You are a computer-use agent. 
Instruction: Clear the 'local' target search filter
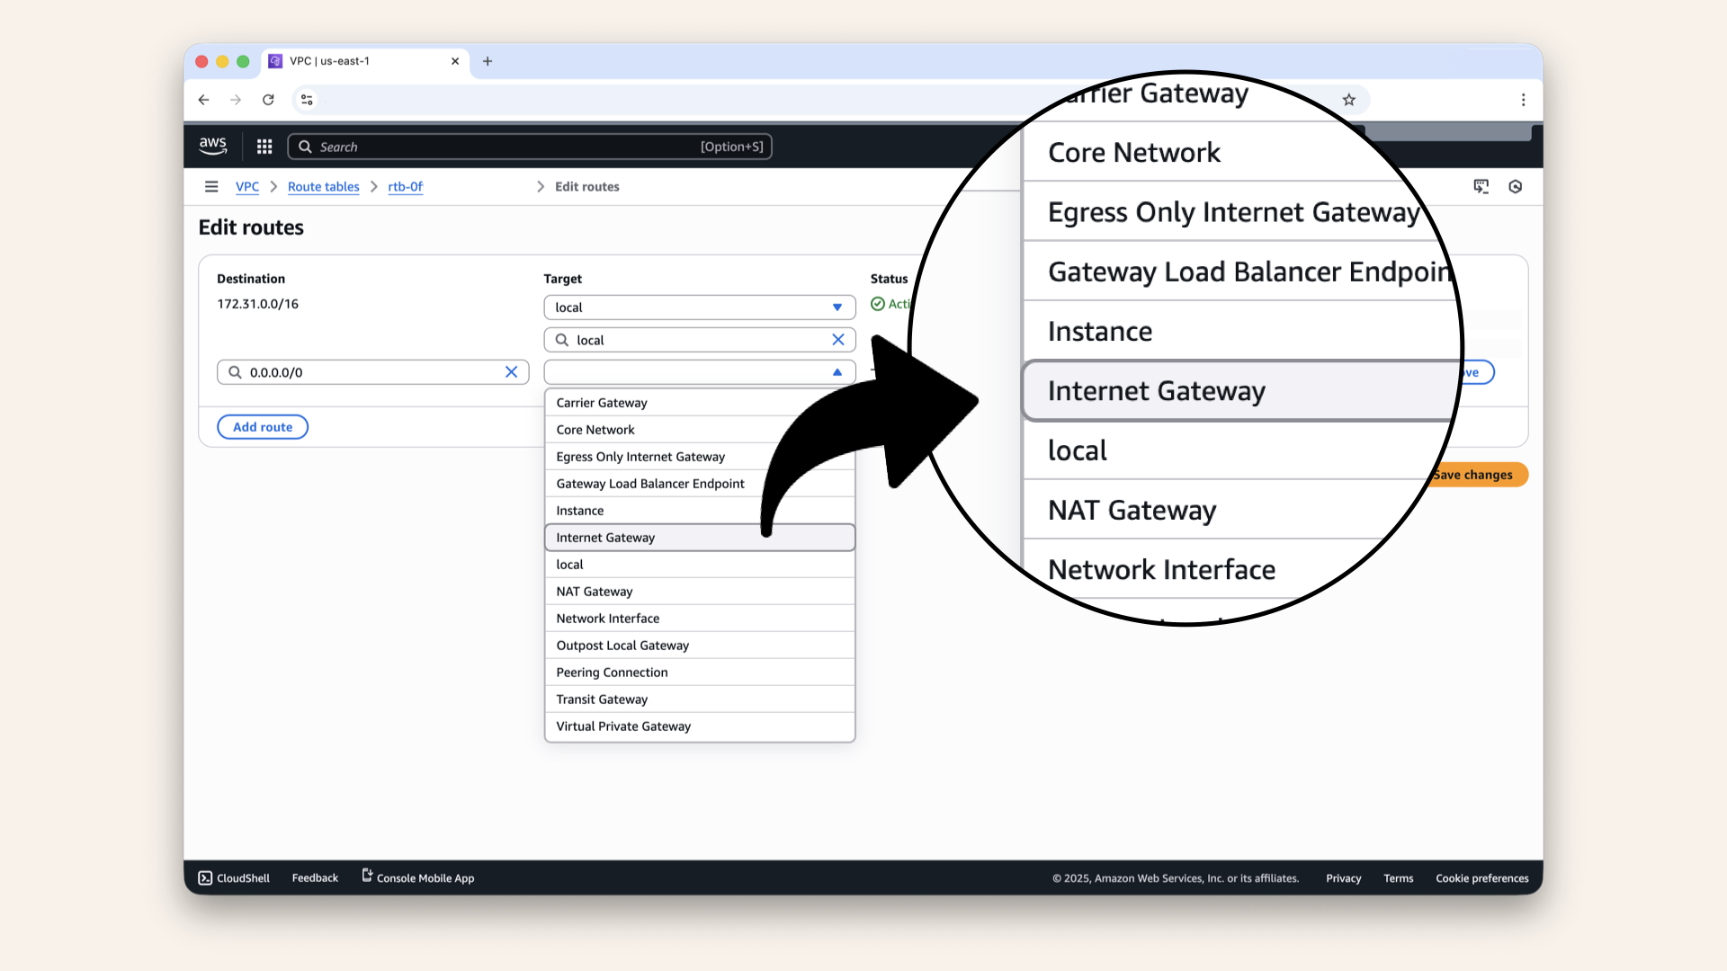838,339
